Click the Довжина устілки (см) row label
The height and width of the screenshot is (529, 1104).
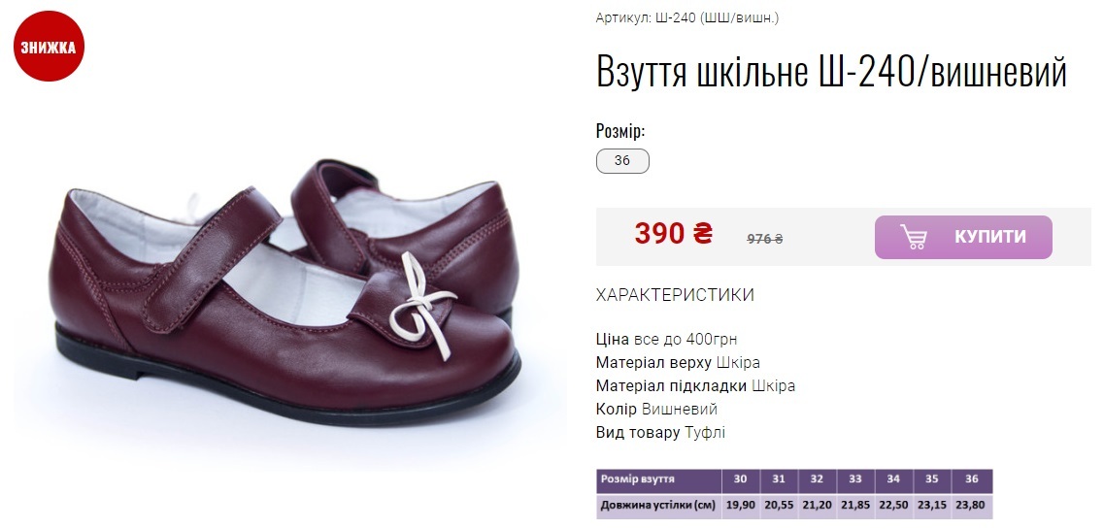coord(659,505)
